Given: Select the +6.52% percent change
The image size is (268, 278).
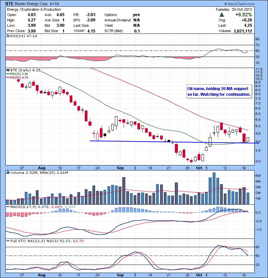Looking at the screenshot, I should 244,15.
